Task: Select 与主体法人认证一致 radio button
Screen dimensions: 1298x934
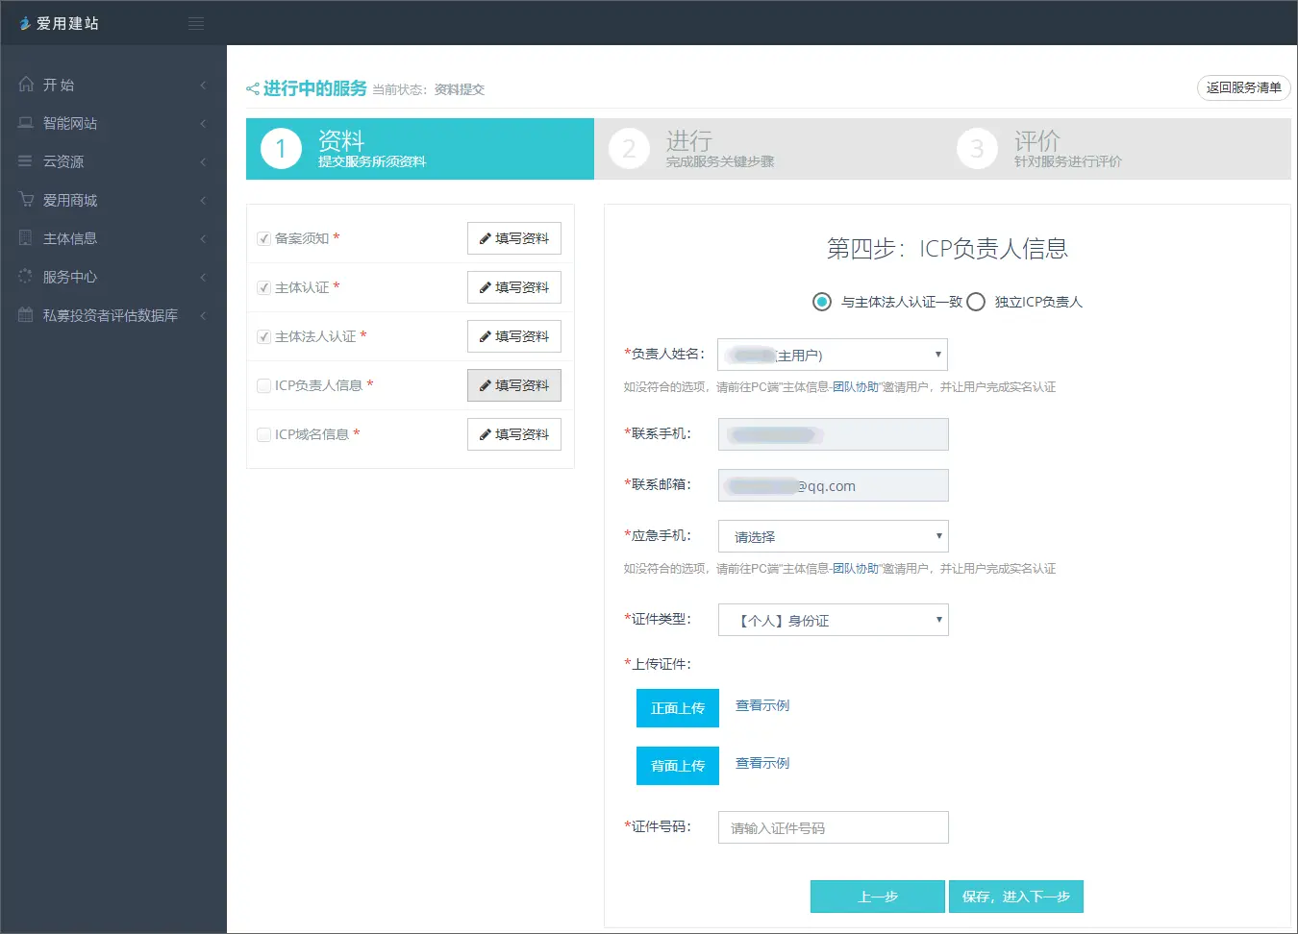Action: click(x=822, y=302)
